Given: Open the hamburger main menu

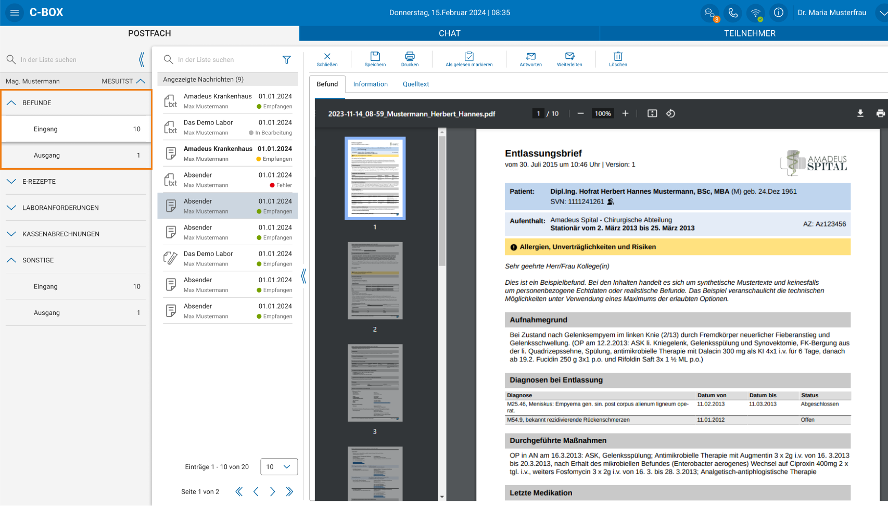Looking at the screenshot, I should tap(15, 12).
